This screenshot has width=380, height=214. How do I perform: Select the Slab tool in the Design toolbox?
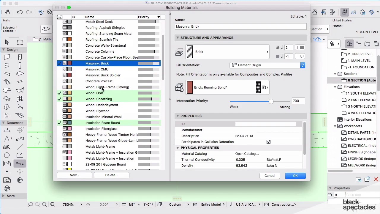[x=20, y=74]
